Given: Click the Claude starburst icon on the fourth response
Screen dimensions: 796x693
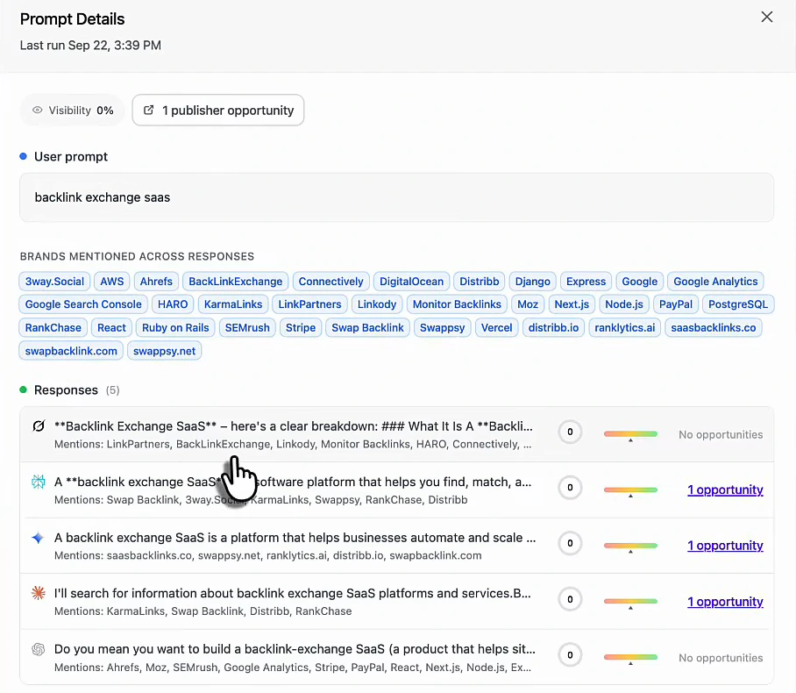Looking at the screenshot, I should (x=39, y=593).
